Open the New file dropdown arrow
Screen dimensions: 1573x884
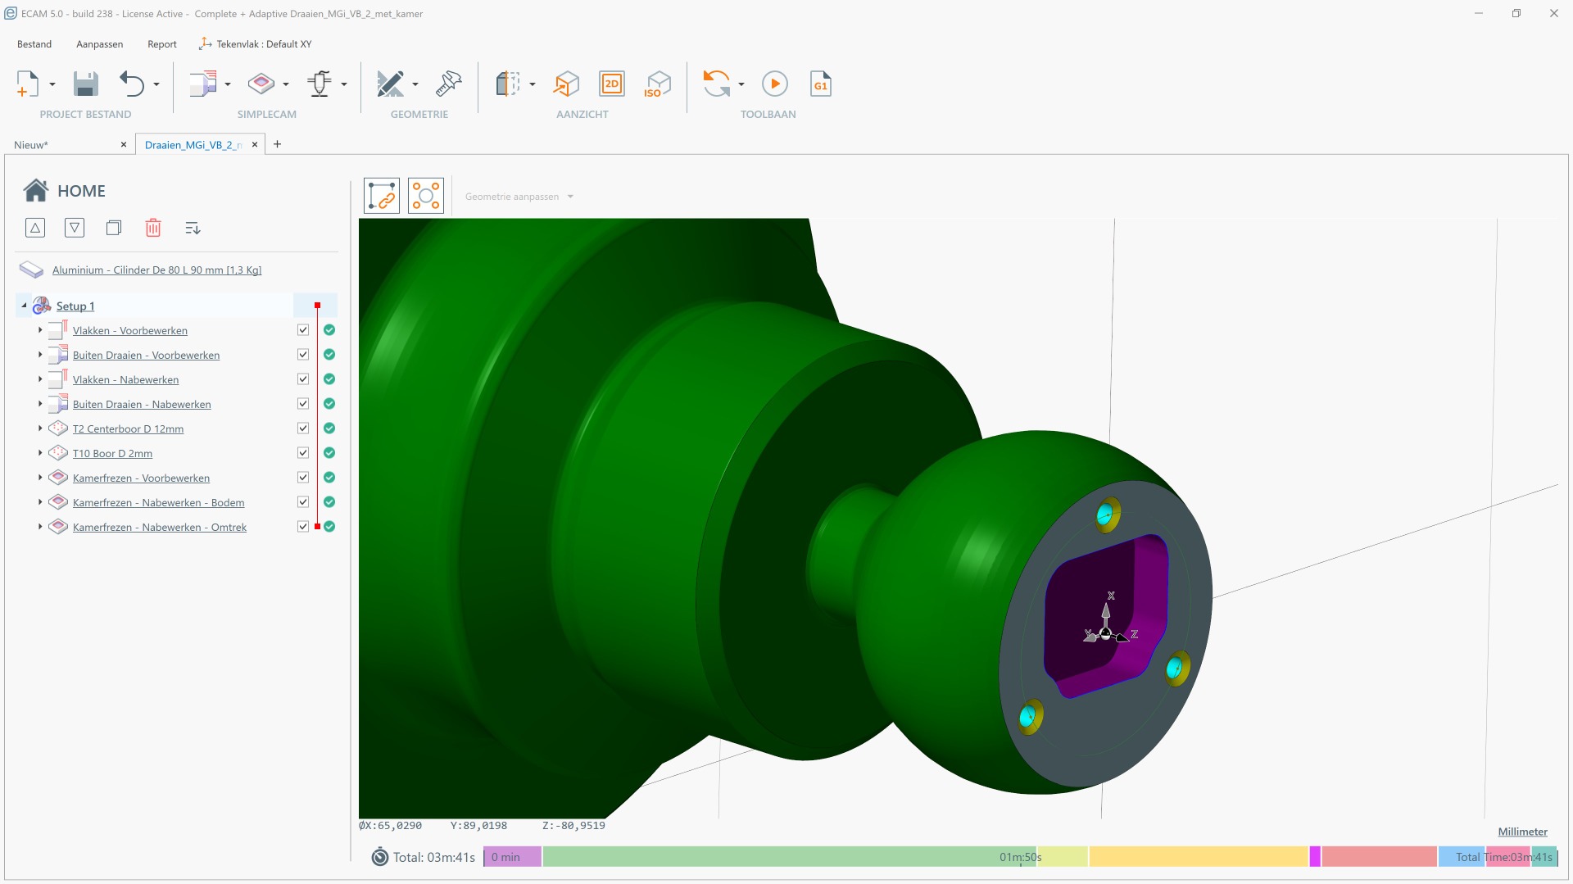52,84
